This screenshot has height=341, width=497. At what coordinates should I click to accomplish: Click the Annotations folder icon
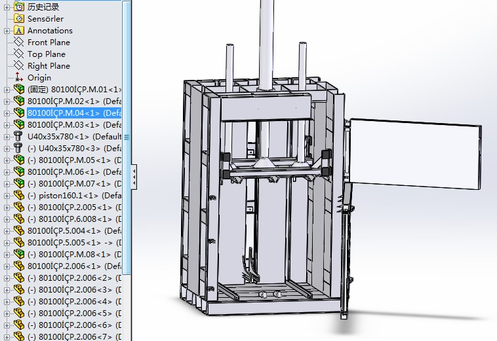(19, 30)
